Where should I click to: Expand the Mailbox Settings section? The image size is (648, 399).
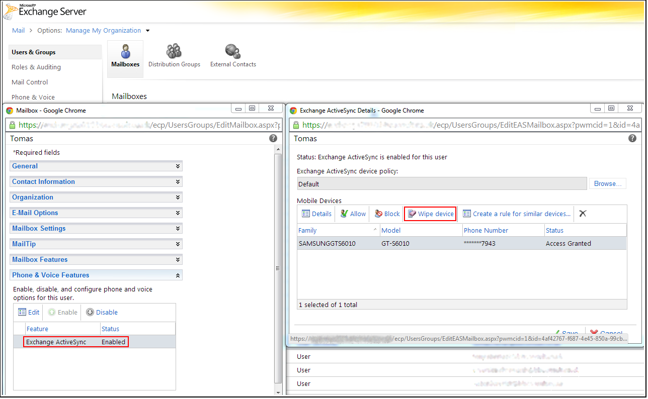[96, 229]
